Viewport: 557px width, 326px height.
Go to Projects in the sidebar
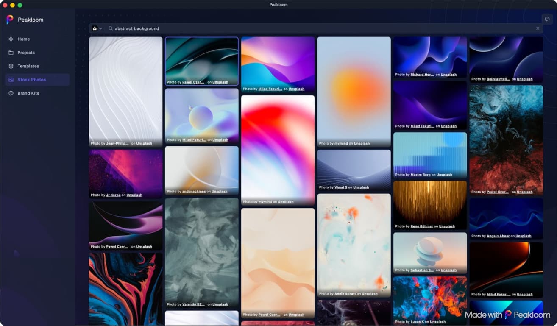pos(37,53)
